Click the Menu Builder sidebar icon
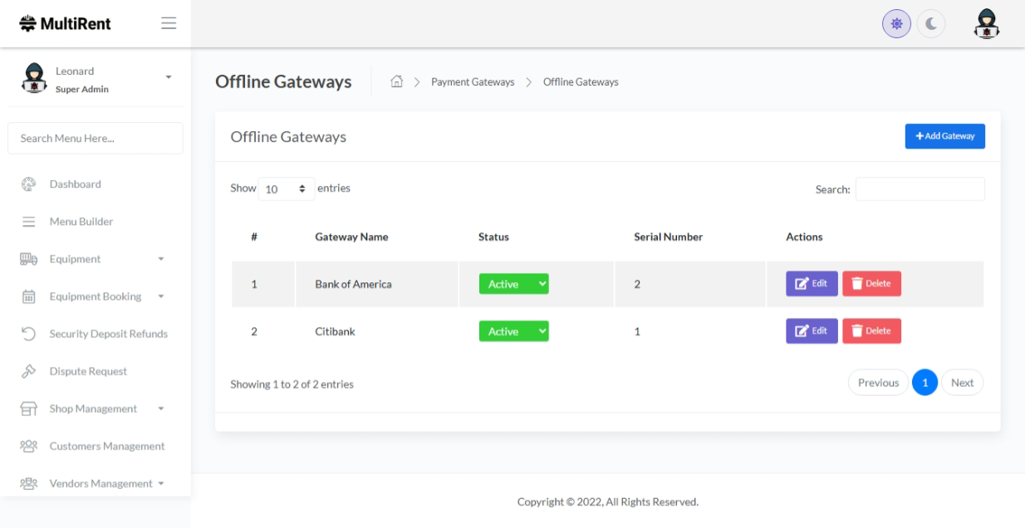The width and height of the screenshot is (1025, 528). [x=29, y=222]
